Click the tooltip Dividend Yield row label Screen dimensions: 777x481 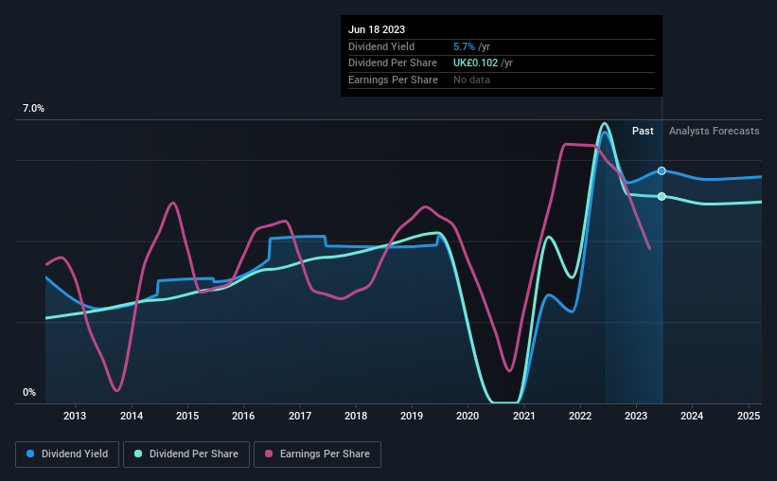[381, 46]
